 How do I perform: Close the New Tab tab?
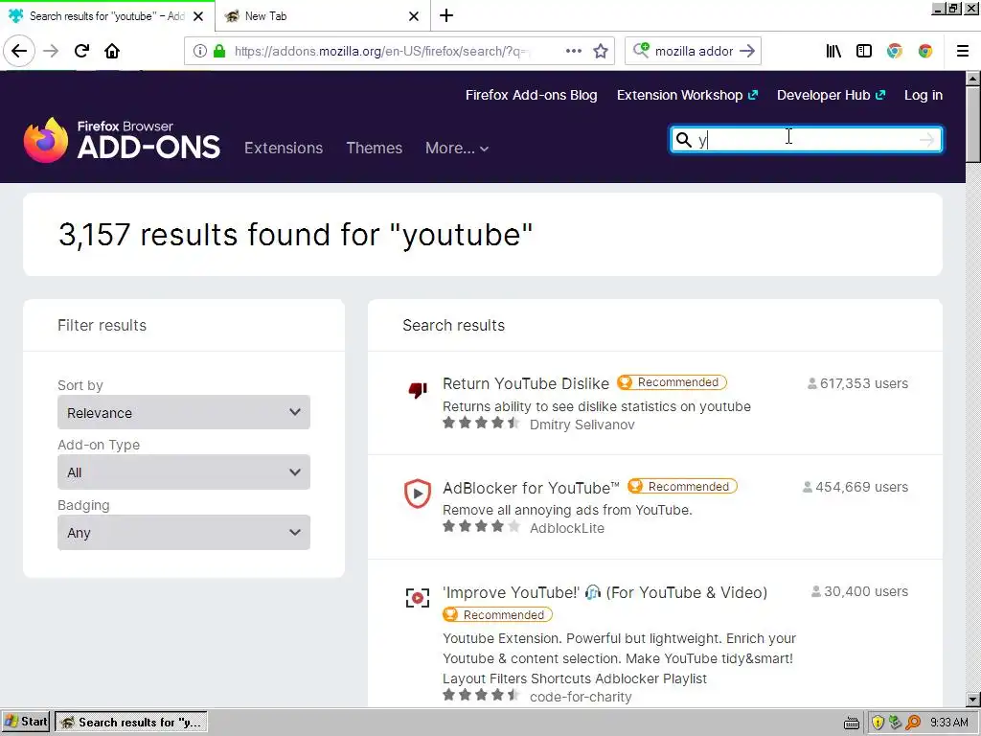(x=414, y=16)
